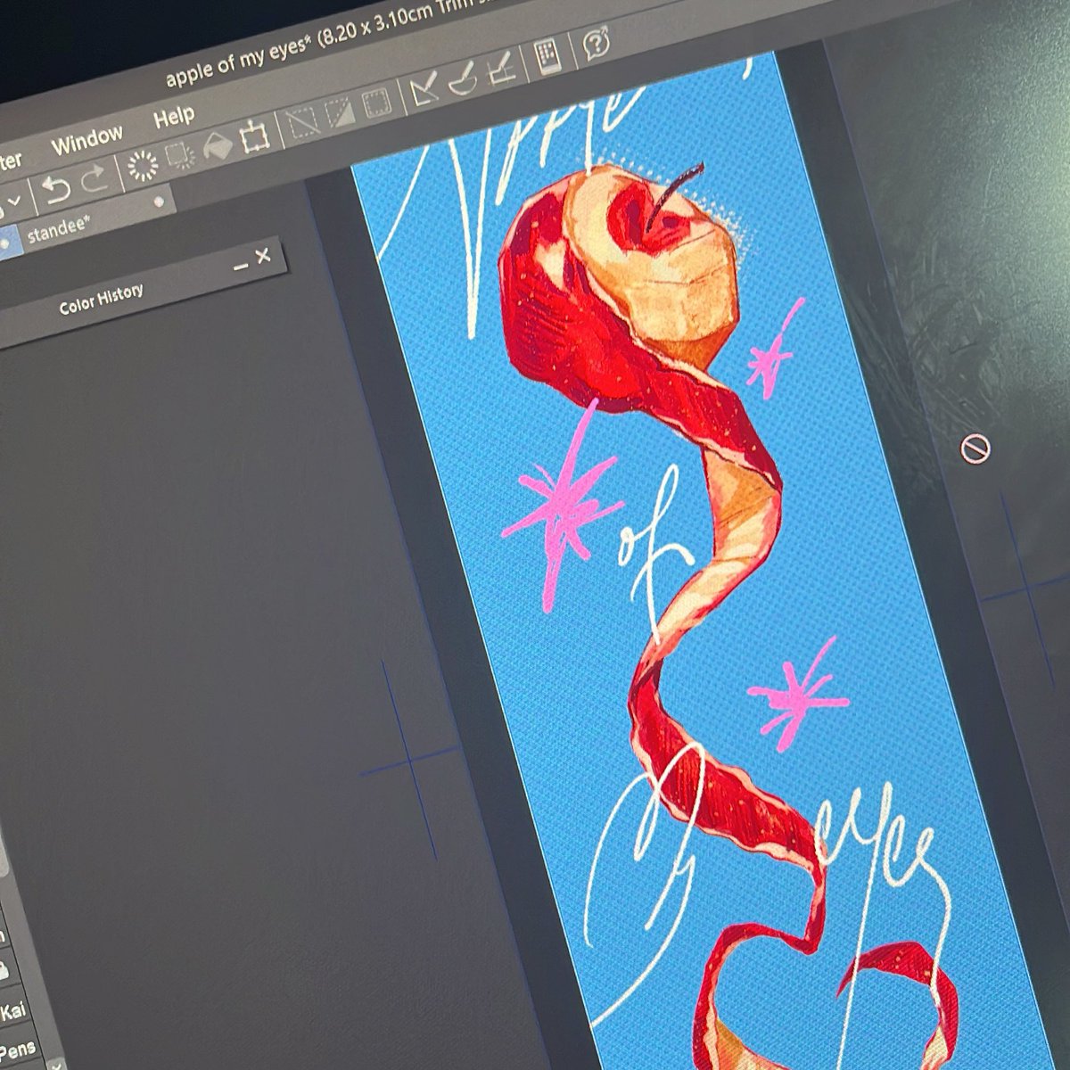Image resolution: width=1070 pixels, height=1070 pixels.
Task: Open smartphone/tablet connect icon
Action: (546, 55)
